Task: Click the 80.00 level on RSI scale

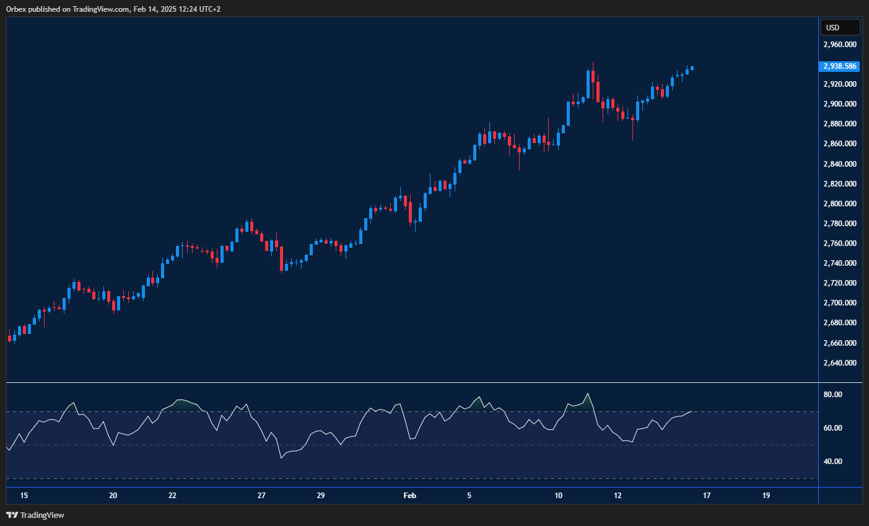Action: 834,394
